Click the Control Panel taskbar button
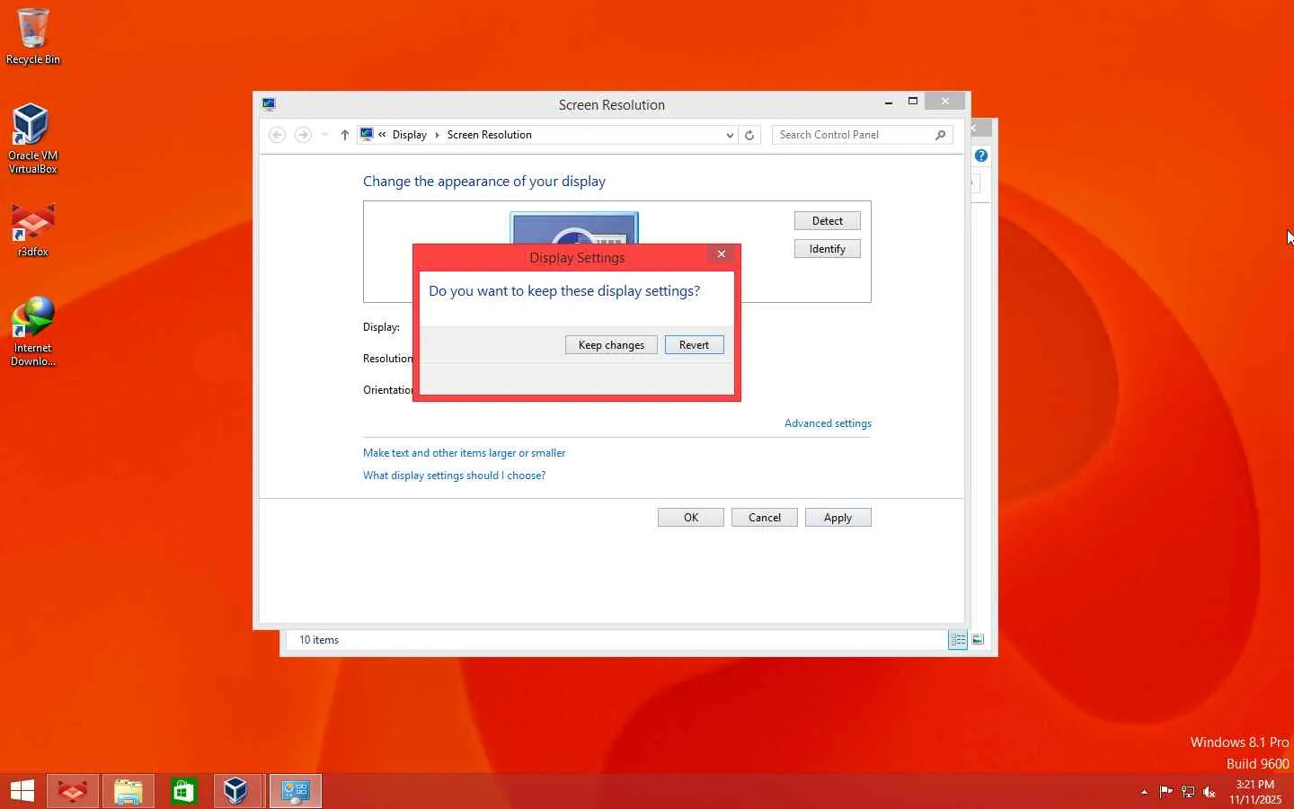The width and height of the screenshot is (1294, 809). tap(296, 791)
